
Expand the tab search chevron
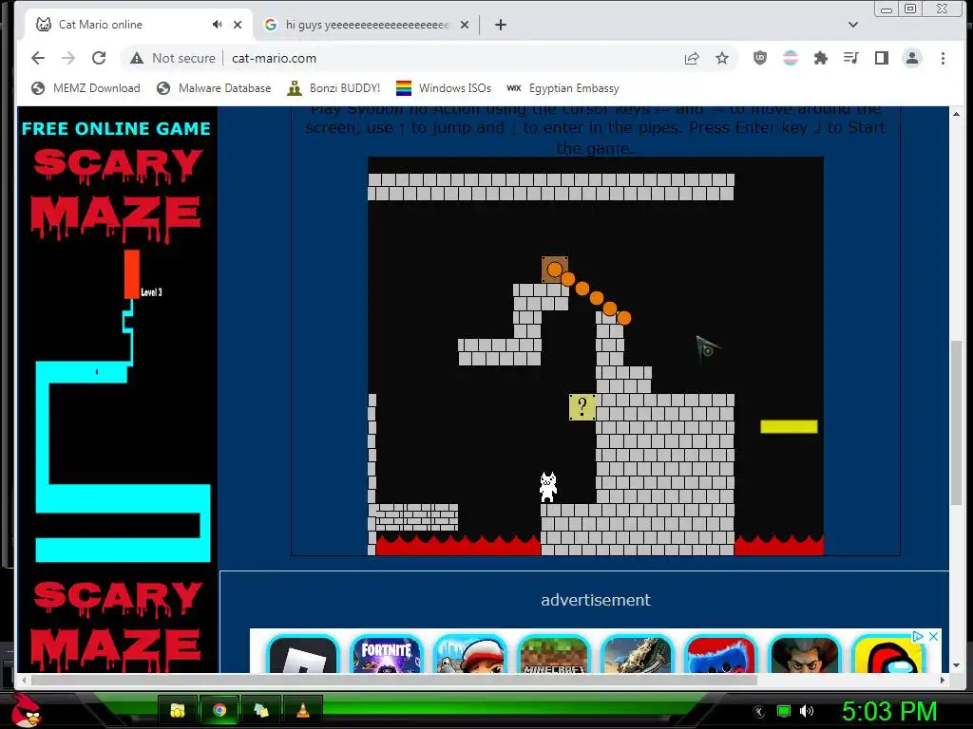pos(853,25)
